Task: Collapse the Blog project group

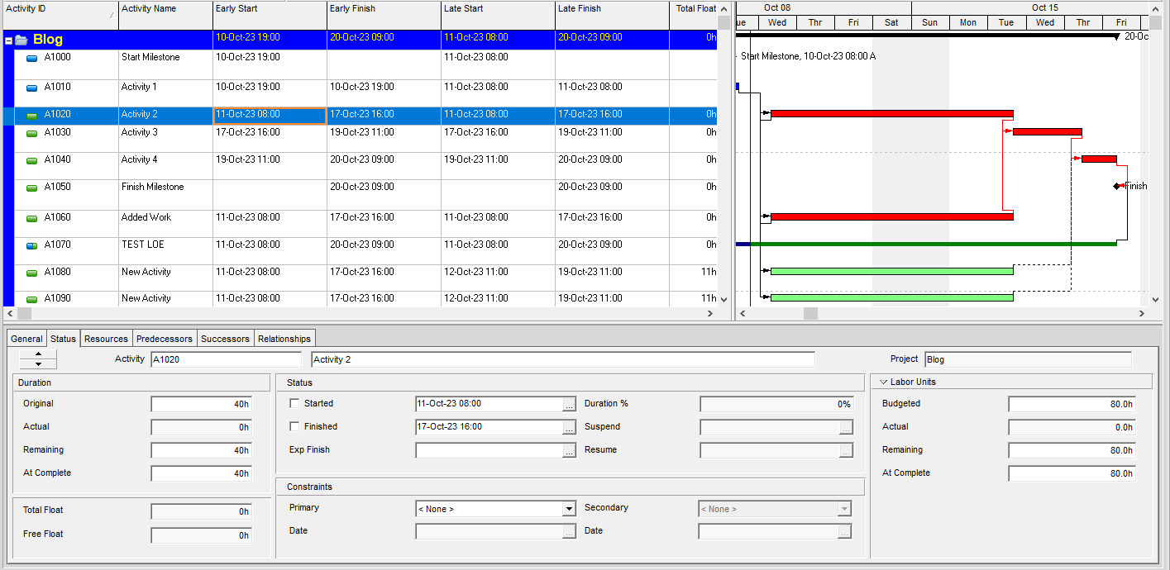Action: coord(8,40)
